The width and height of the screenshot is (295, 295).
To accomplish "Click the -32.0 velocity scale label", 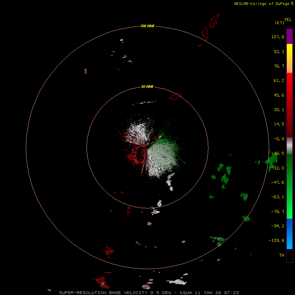I will click(278, 168).
